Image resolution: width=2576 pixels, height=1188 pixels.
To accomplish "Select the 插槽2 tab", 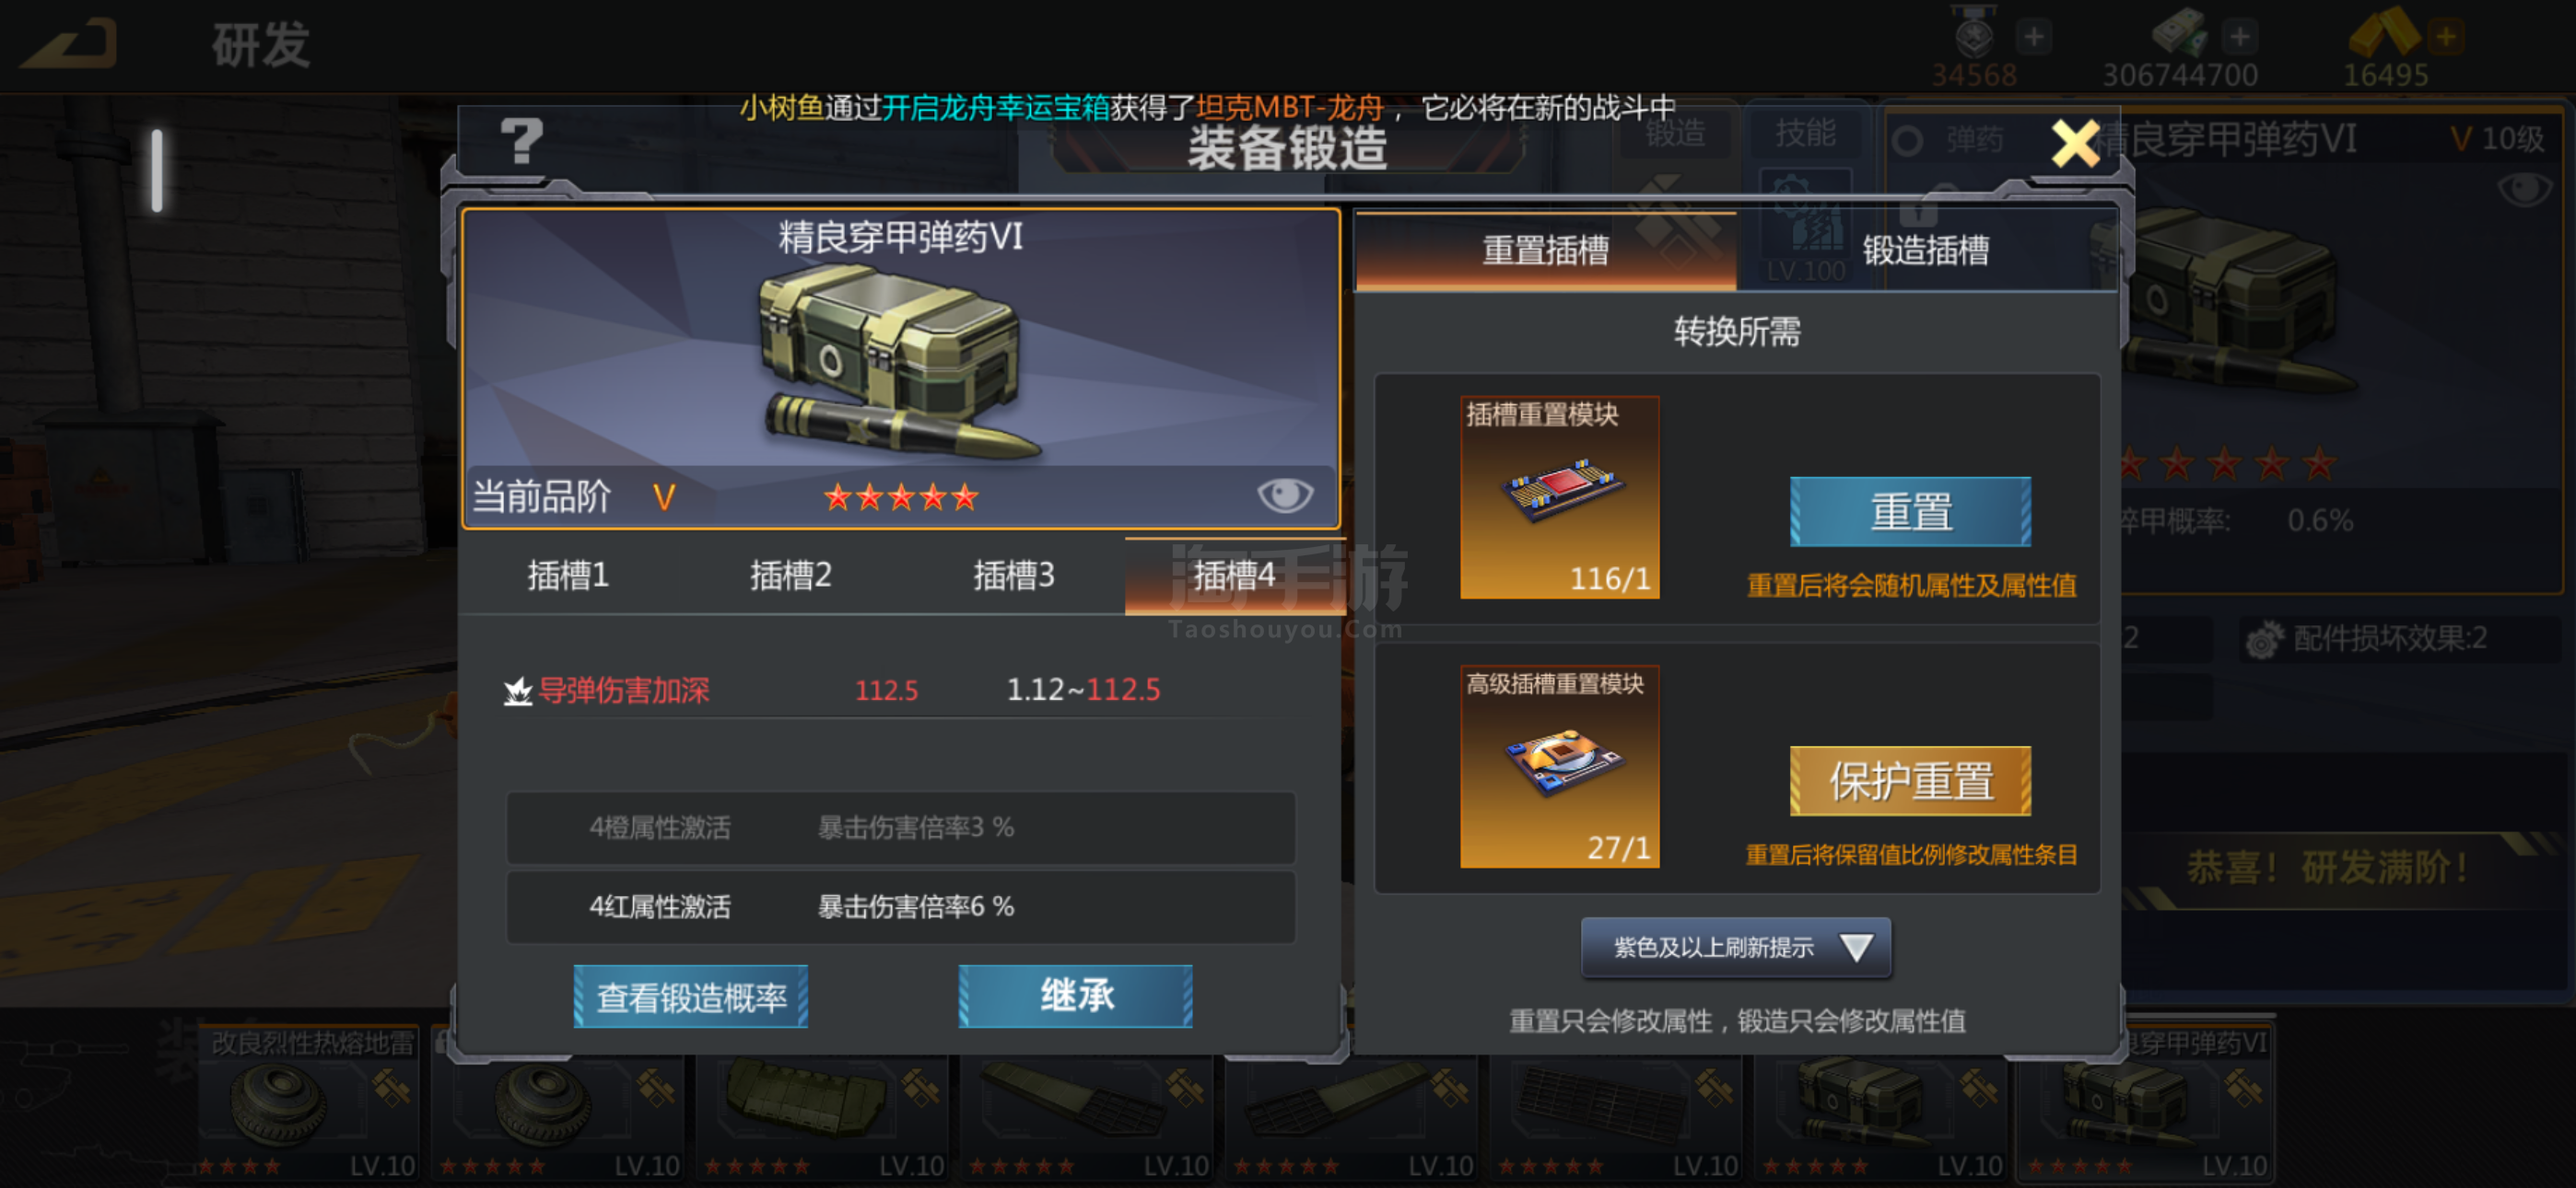I will pyautogui.click(x=790, y=575).
